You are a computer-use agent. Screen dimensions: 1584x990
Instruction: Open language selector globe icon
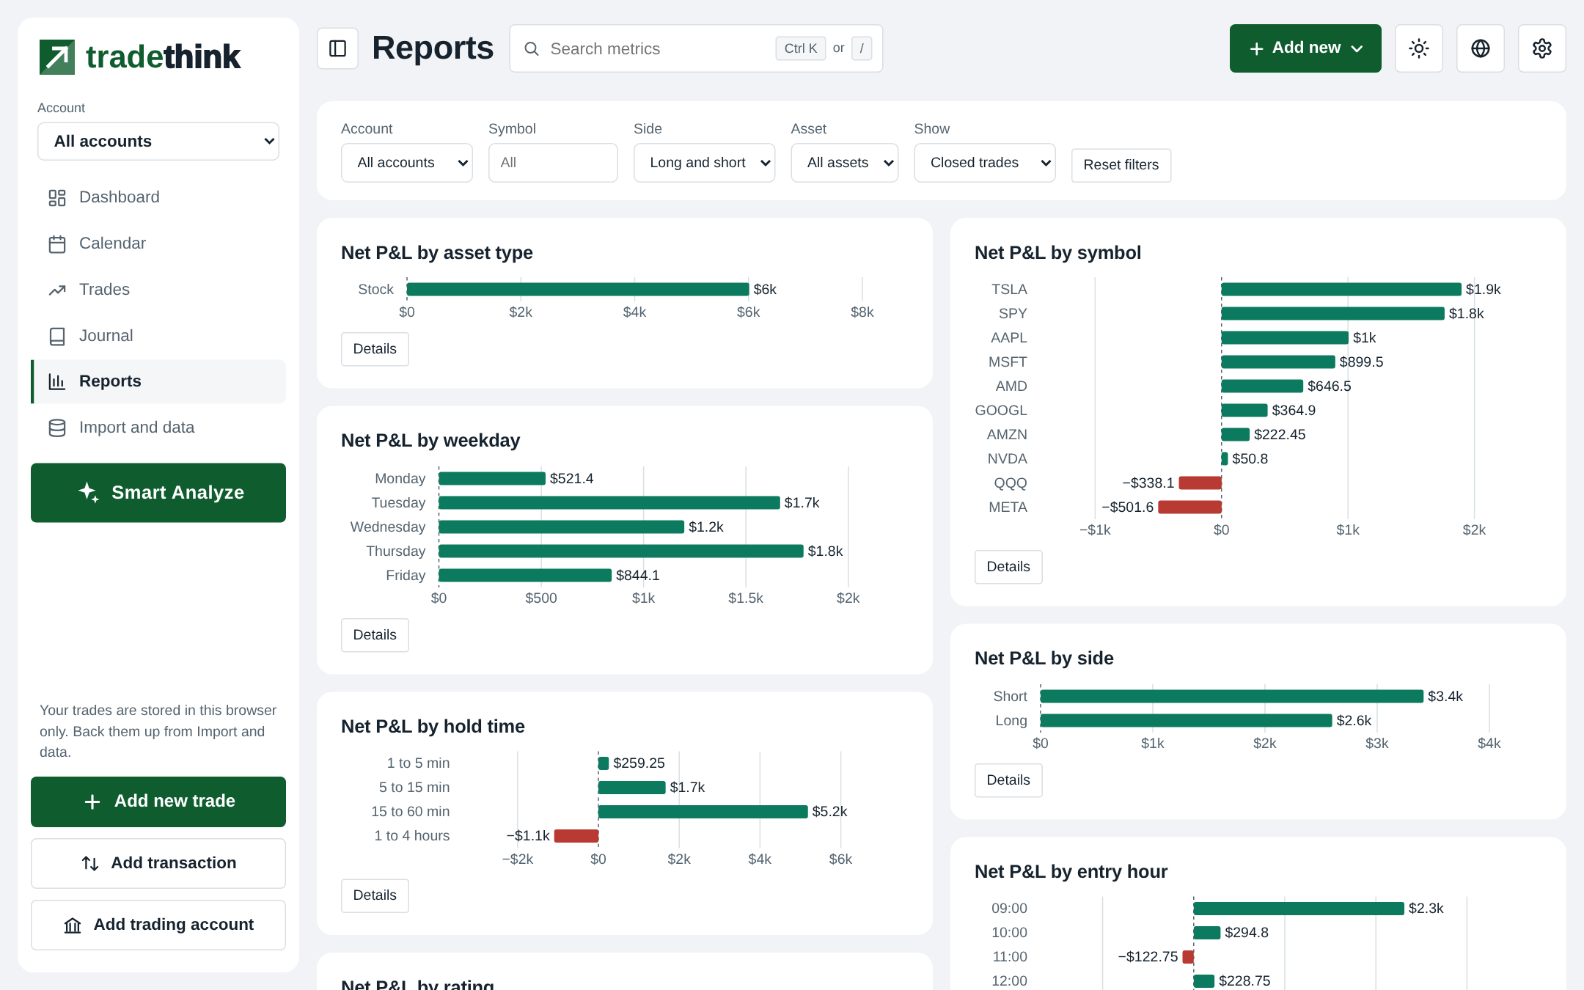click(x=1480, y=48)
